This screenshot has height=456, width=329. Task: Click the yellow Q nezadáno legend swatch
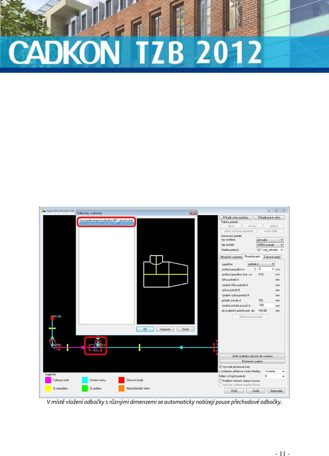(x=48, y=389)
